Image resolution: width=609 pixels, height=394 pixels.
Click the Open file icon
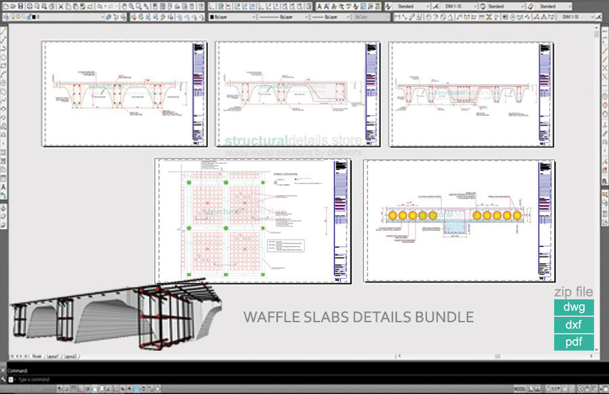click(14, 5)
